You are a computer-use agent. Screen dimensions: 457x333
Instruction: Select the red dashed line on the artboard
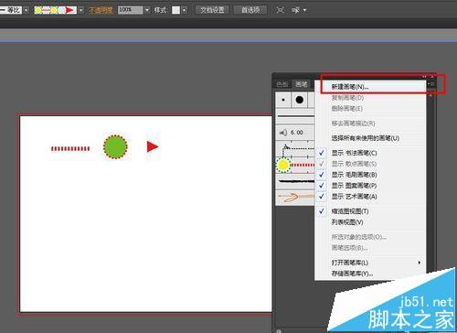pyautogui.click(x=70, y=148)
